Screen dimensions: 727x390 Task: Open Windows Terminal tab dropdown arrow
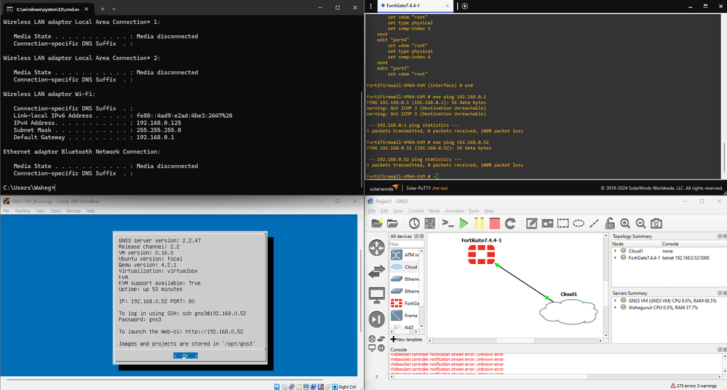[x=114, y=9]
